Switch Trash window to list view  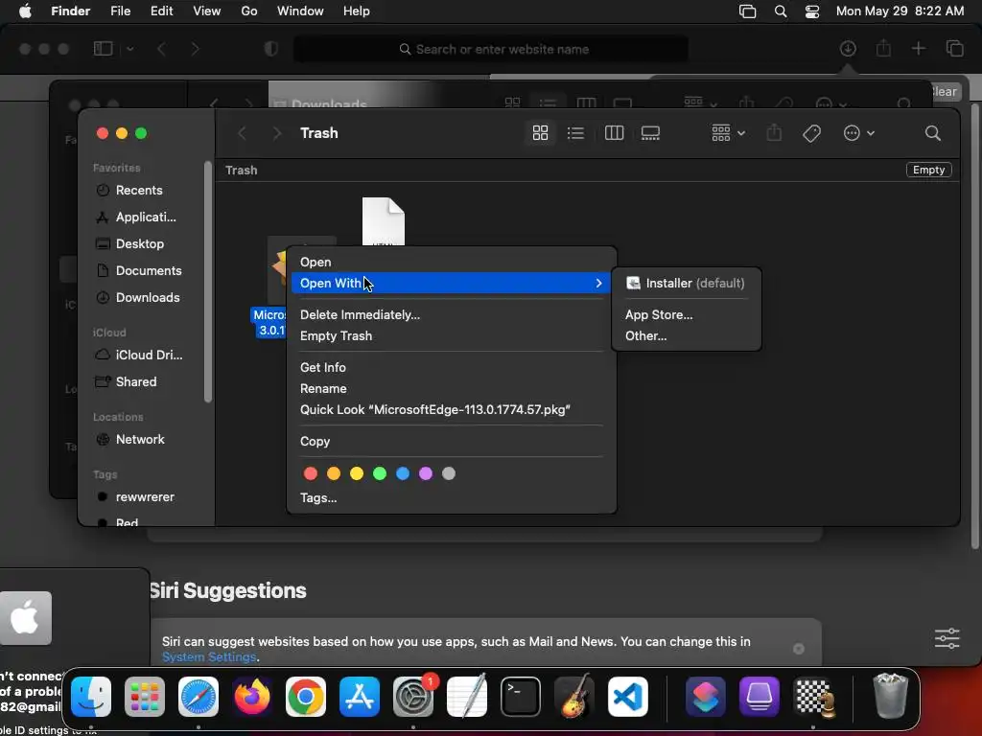pyautogui.click(x=575, y=132)
